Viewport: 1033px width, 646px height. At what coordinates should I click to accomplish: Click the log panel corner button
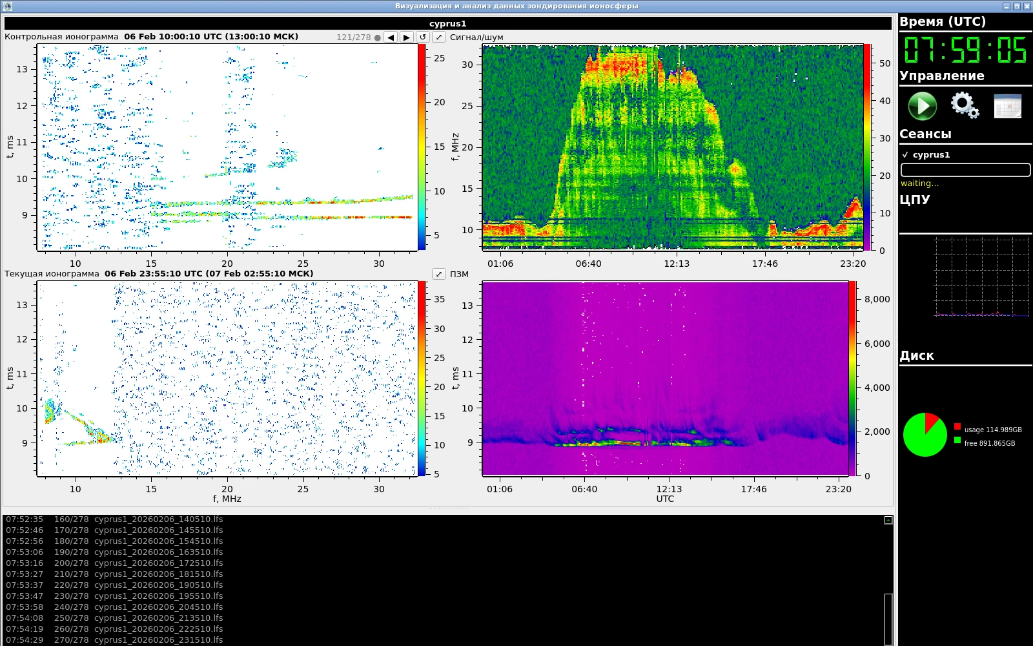click(x=888, y=520)
